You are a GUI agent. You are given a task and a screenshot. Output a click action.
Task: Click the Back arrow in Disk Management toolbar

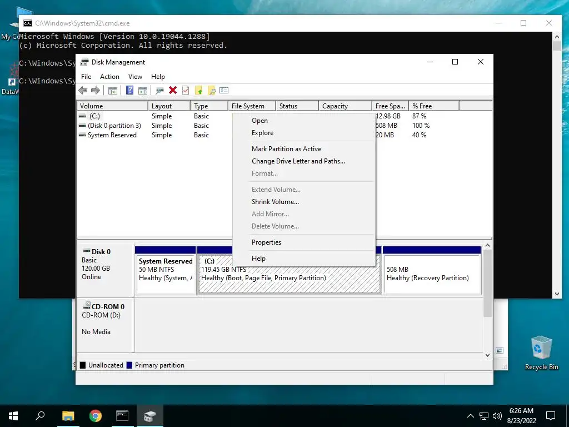click(x=83, y=91)
